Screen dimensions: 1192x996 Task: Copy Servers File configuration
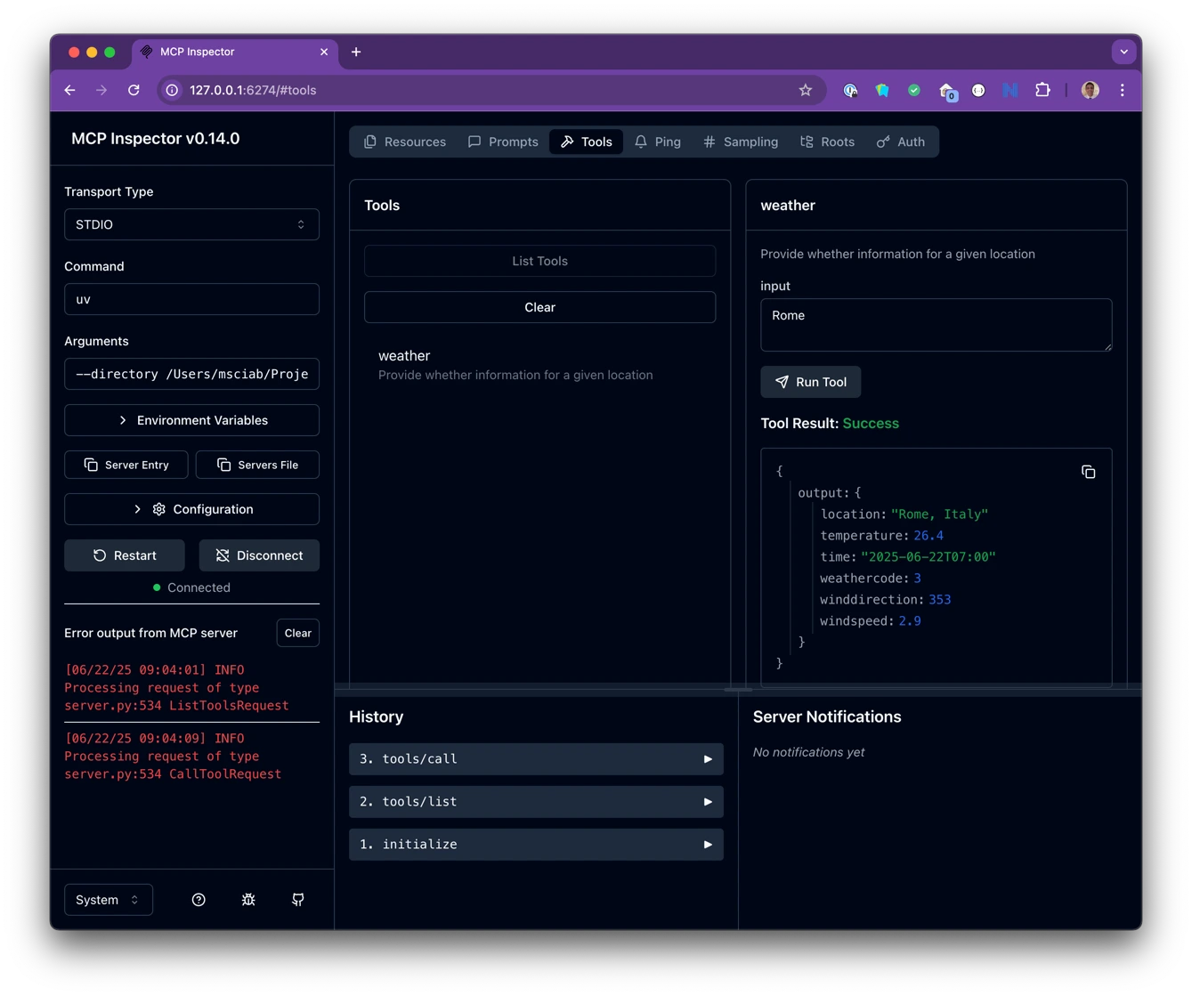(x=257, y=465)
